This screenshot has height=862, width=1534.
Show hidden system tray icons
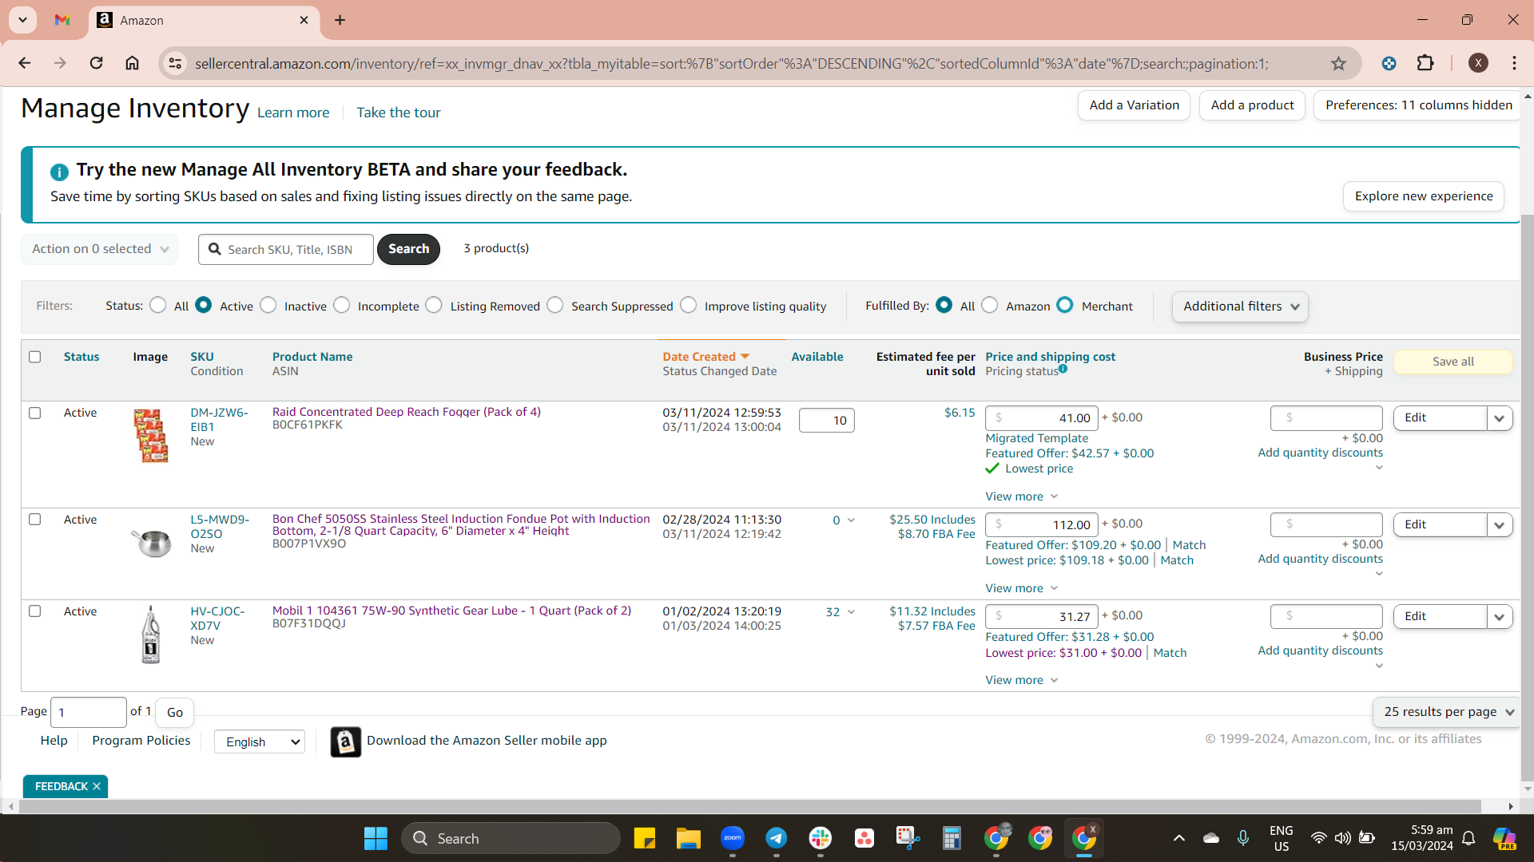pyautogui.click(x=1178, y=838)
